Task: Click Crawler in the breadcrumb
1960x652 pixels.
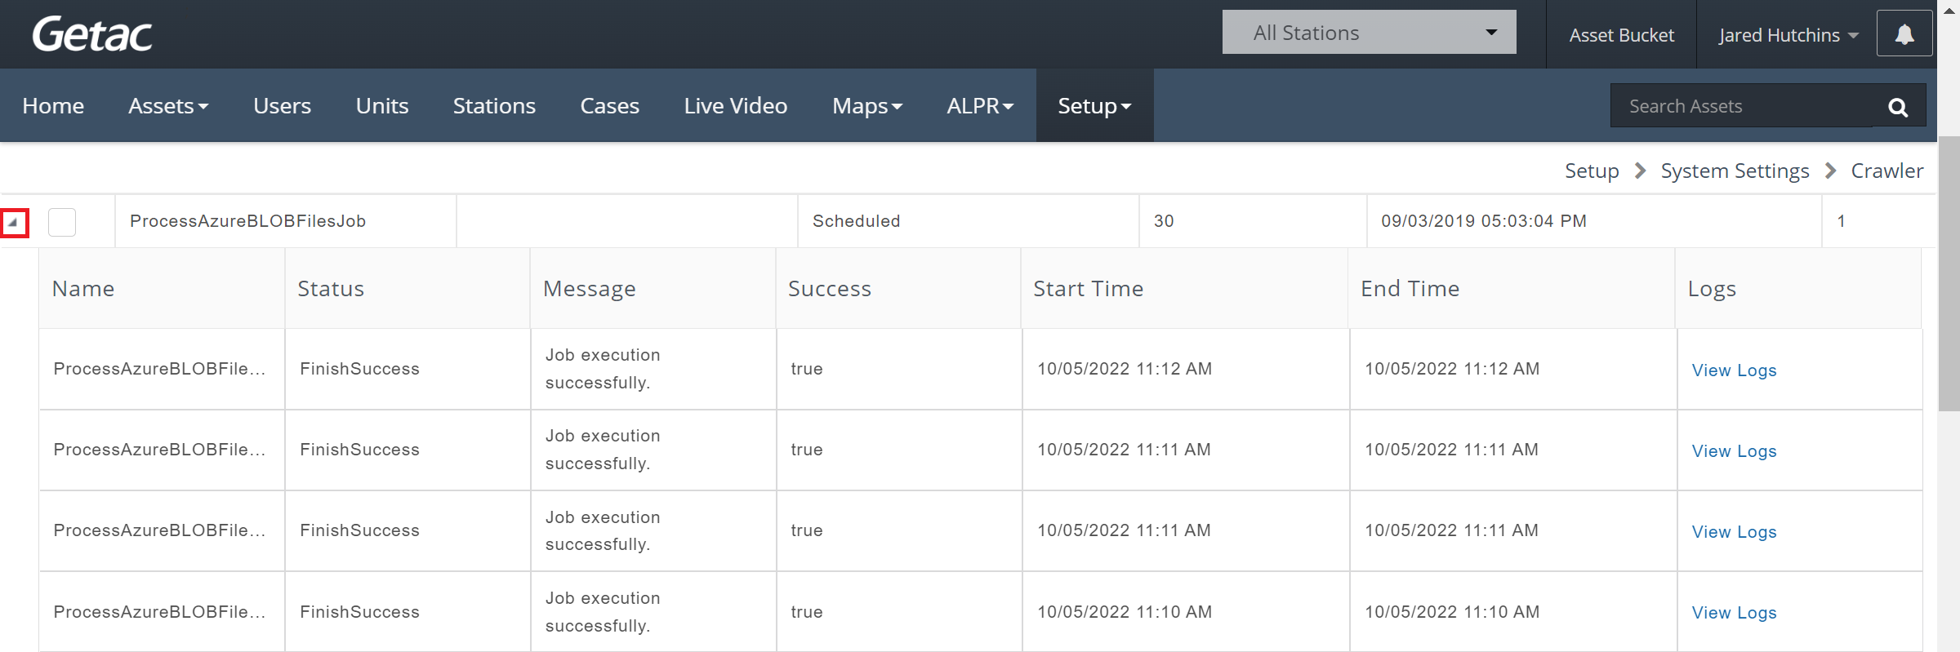Action: tap(1886, 171)
